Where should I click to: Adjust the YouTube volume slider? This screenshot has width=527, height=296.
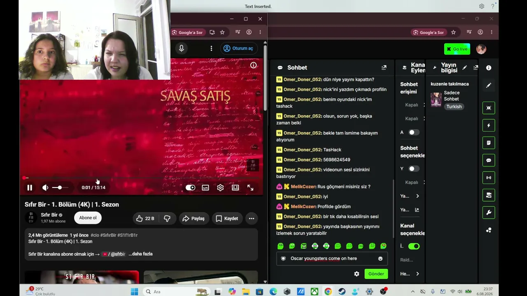(x=61, y=187)
